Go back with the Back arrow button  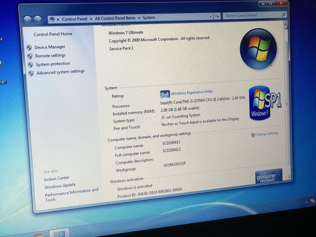27,20
